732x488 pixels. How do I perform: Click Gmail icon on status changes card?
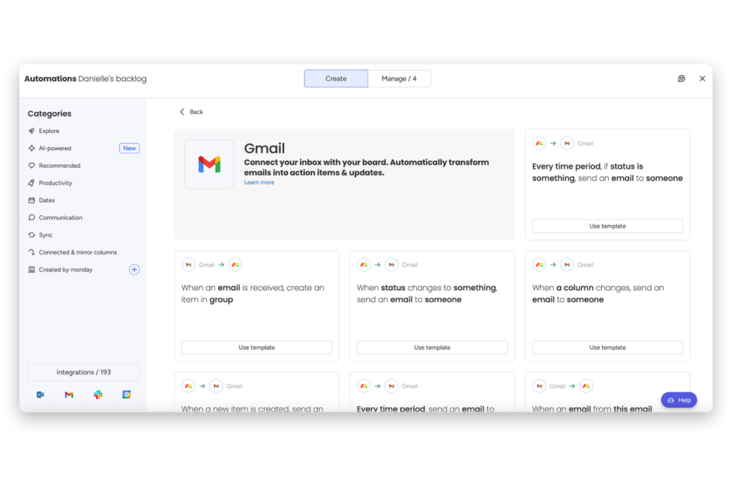pos(392,265)
